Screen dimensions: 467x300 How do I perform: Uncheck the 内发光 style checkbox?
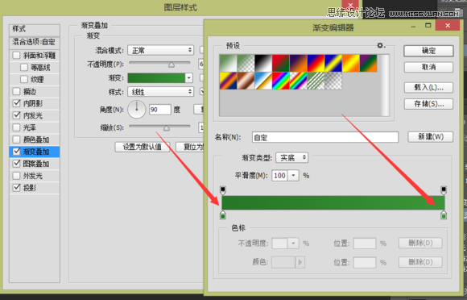16,115
